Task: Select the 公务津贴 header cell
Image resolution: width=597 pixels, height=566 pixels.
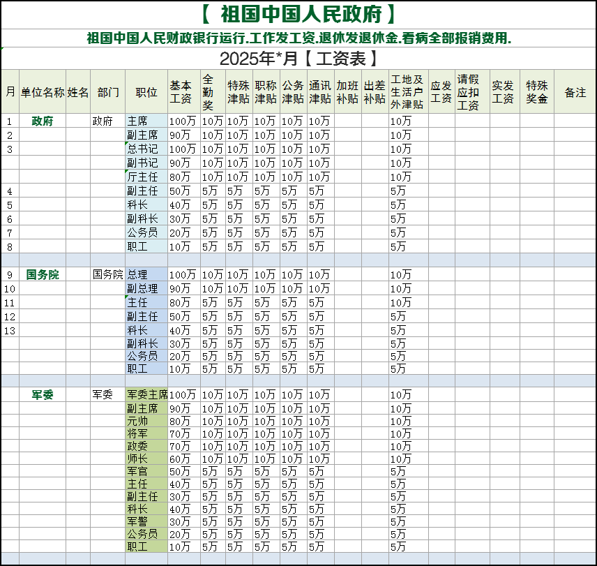Action: click(x=294, y=92)
